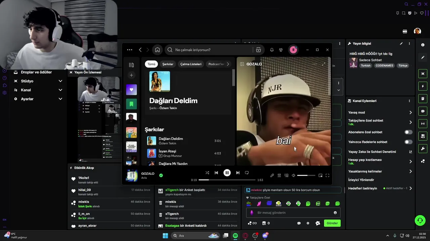Toggle shuffle in Spotify player
The image size is (430, 241).
tap(207, 173)
